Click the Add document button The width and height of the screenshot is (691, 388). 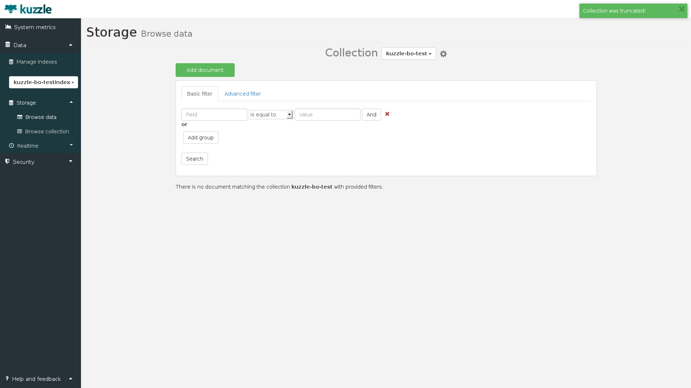point(205,70)
